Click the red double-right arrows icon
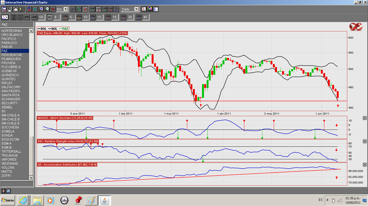Screen dimensions: 368x206 click(x=53, y=9)
